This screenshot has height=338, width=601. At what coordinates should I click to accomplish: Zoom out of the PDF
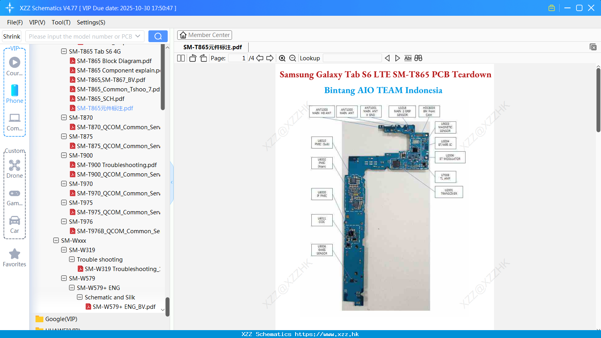pyautogui.click(x=292, y=58)
